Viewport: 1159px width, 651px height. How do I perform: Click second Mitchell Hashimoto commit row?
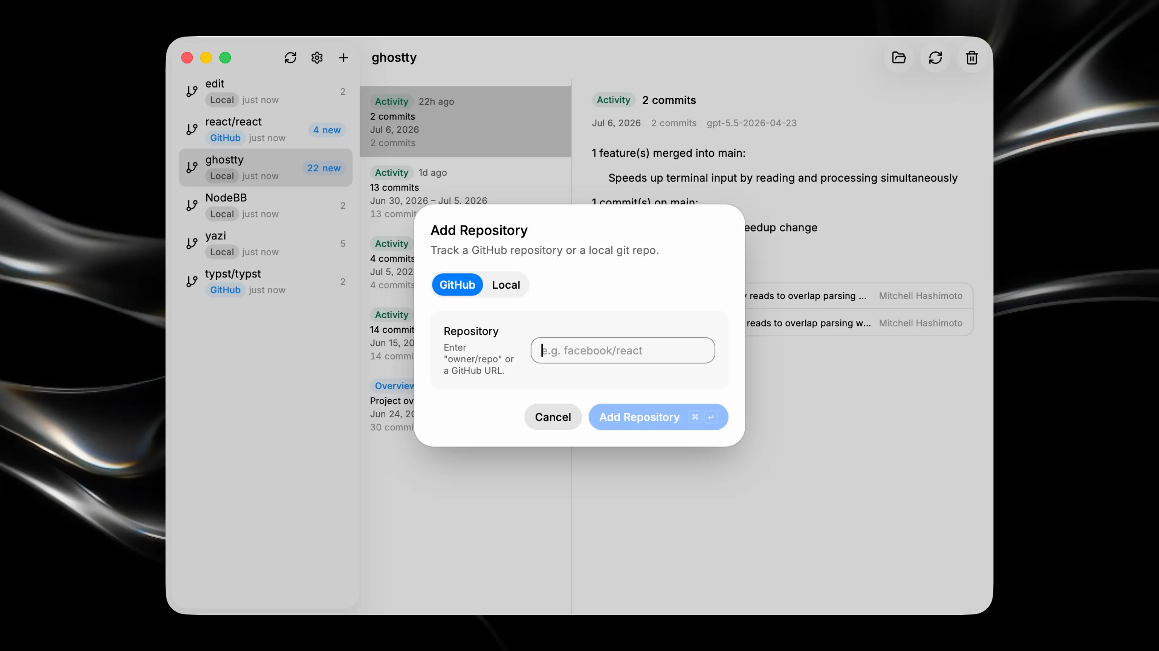point(859,323)
